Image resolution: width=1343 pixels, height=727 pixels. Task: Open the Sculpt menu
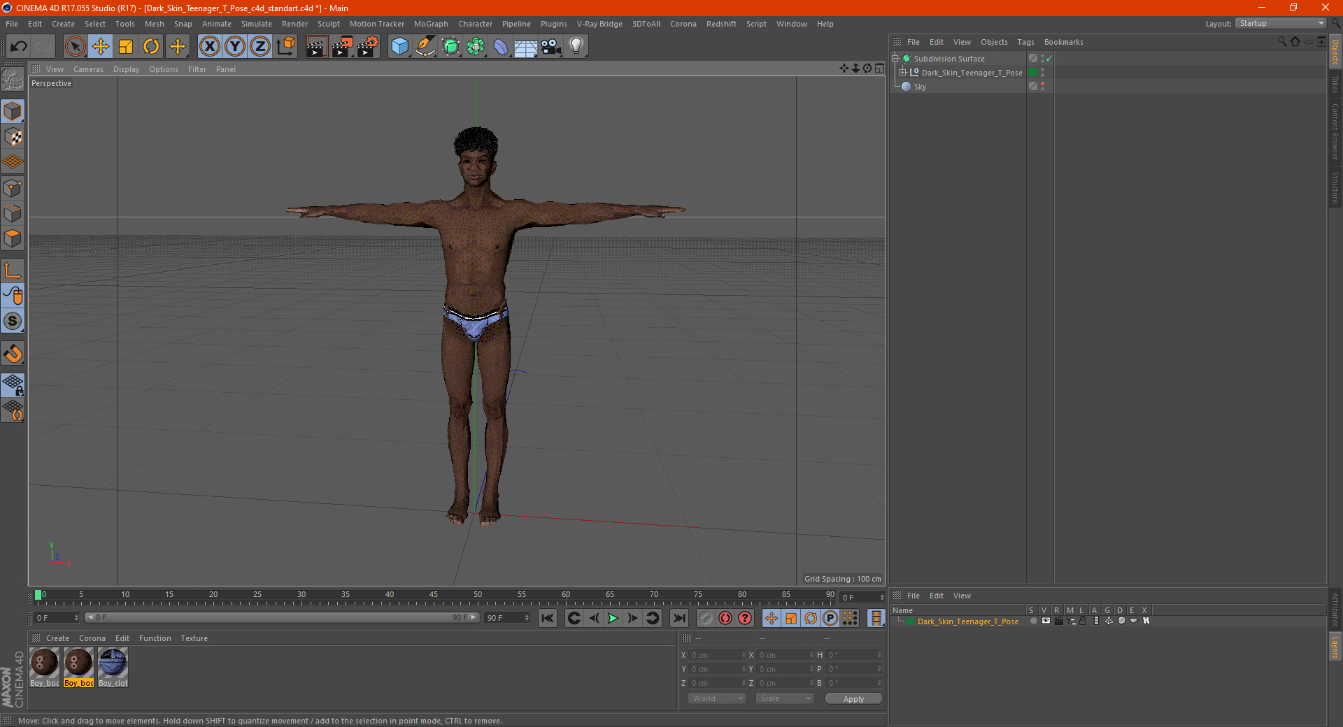click(x=328, y=24)
